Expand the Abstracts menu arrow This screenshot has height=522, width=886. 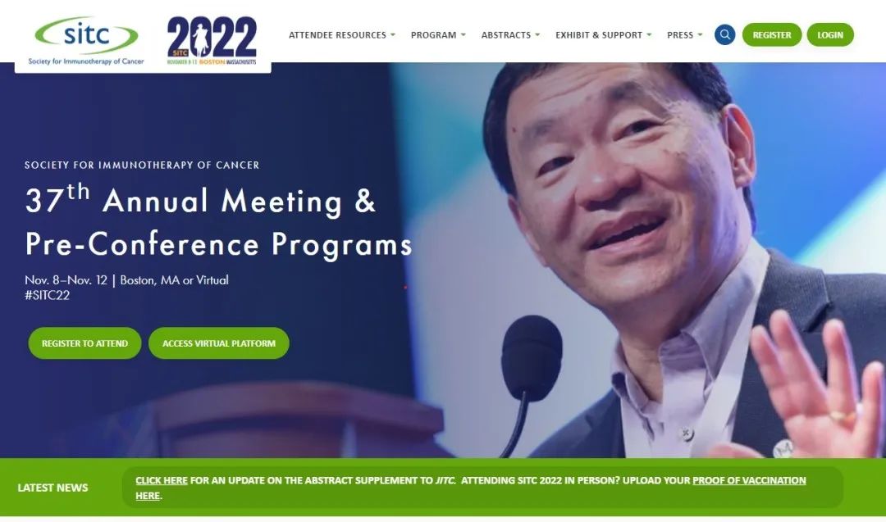point(537,35)
